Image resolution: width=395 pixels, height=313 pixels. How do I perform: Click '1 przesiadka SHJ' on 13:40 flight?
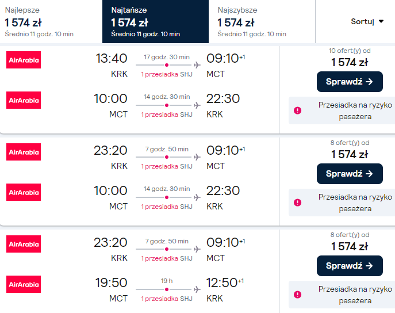click(167, 74)
